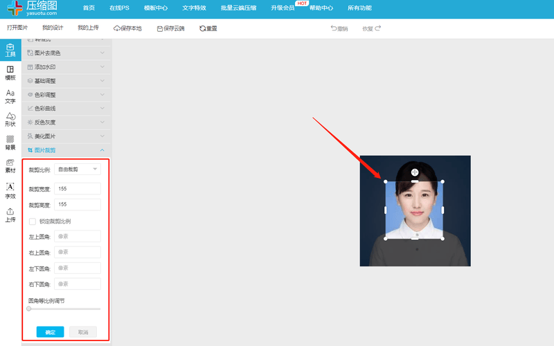This screenshot has height=346, width=554.
Task: Click 我的设计 my designs
Action: click(x=53, y=28)
